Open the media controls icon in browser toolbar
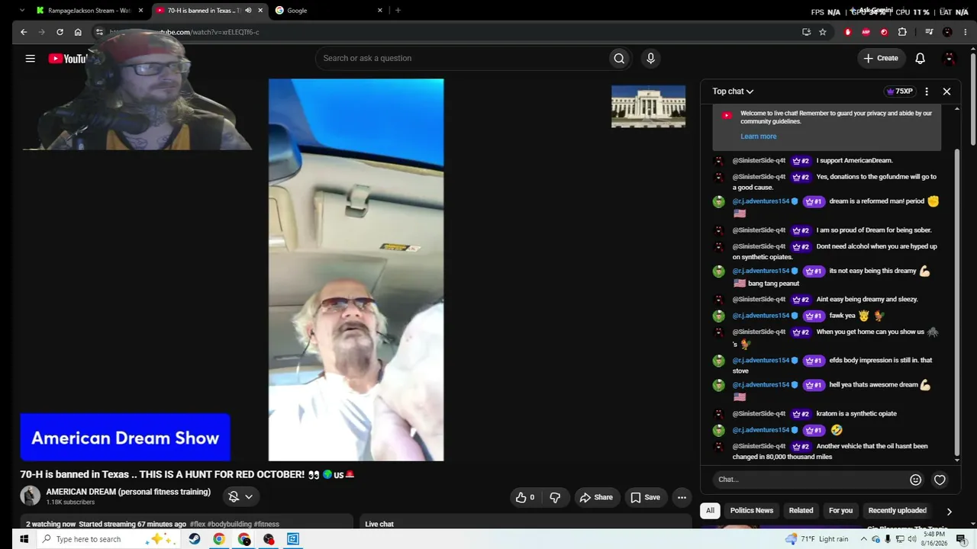Screen dimensions: 977x549 click(929, 32)
